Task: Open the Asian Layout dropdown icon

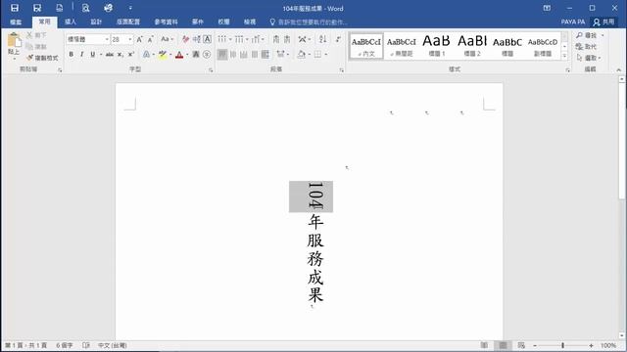Action: (304, 39)
